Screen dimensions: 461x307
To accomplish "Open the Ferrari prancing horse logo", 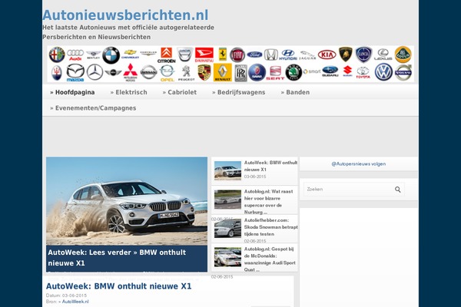I will coord(223,54).
